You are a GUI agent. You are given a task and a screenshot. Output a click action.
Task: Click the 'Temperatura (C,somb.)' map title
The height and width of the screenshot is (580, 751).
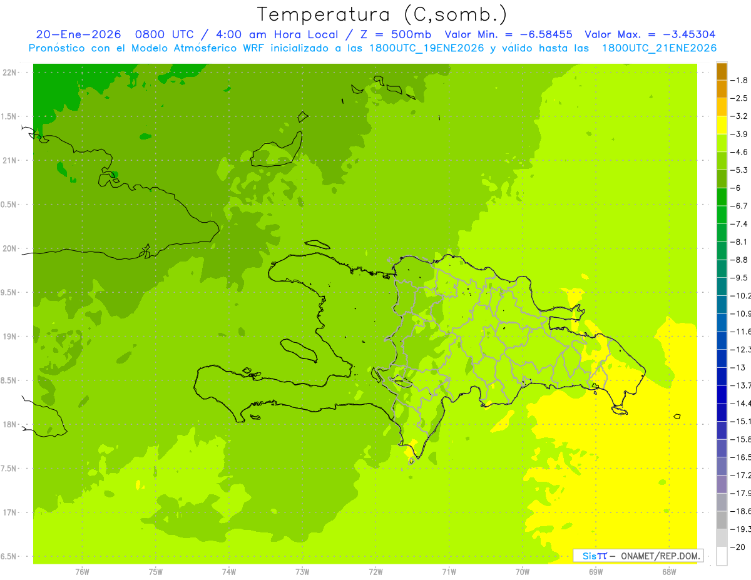click(382, 14)
